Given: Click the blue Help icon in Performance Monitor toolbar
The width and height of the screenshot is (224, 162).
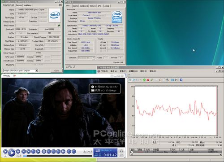Looking at the screenshot, I should click(181, 80).
